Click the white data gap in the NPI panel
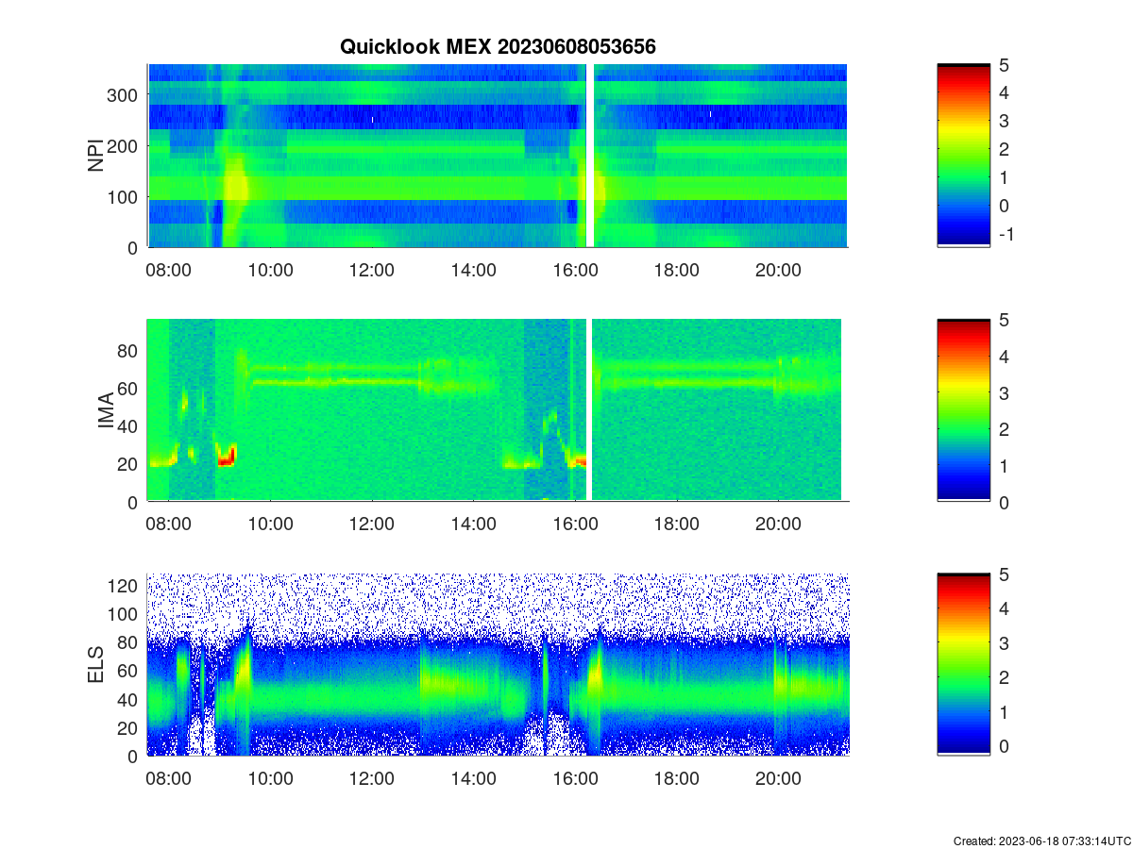 (x=590, y=156)
